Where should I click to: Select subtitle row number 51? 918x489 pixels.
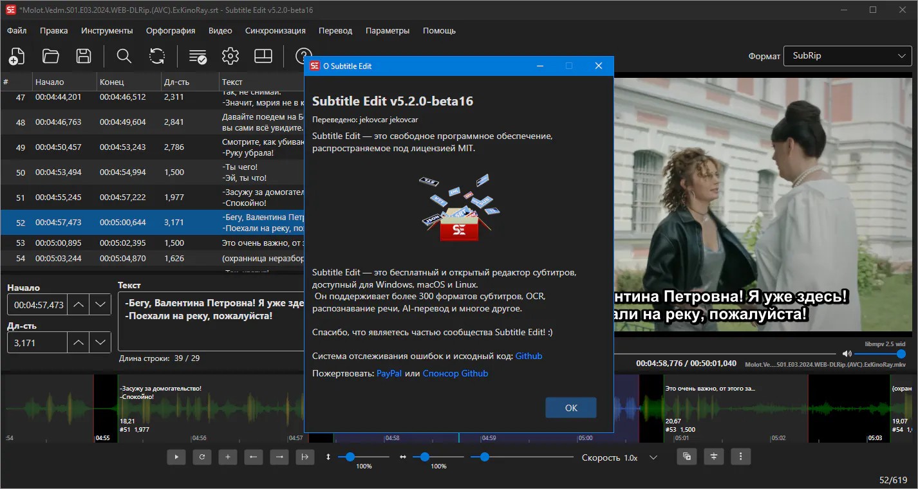tap(152, 198)
